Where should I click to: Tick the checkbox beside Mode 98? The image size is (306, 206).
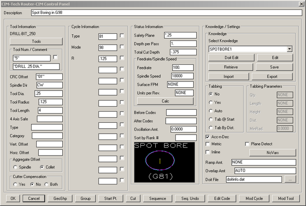tap(122, 47)
